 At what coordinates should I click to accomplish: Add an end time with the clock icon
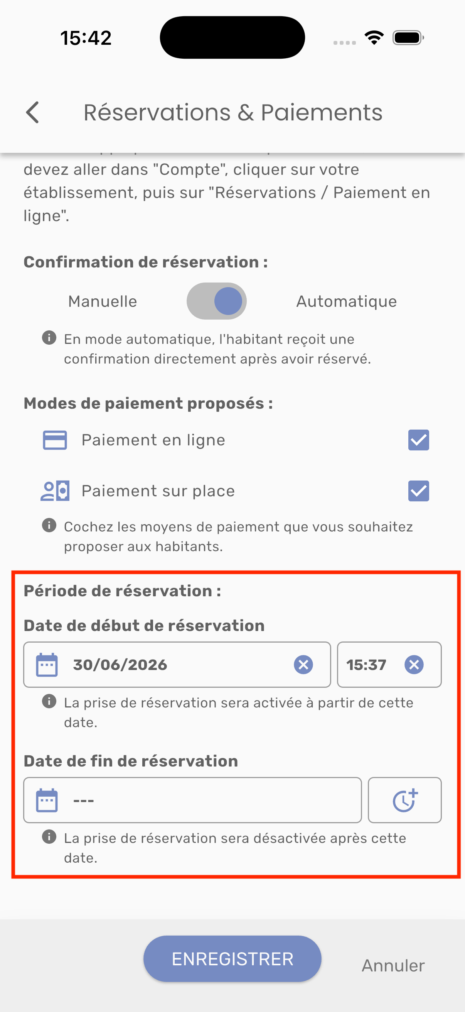[x=404, y=800]
